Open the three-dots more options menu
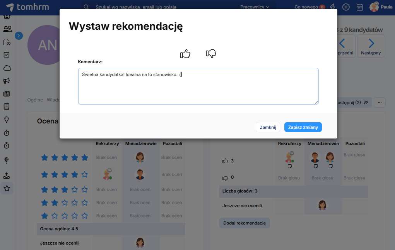Image resolution: width=395 pixels, height=250 pixels. (380, 102)
